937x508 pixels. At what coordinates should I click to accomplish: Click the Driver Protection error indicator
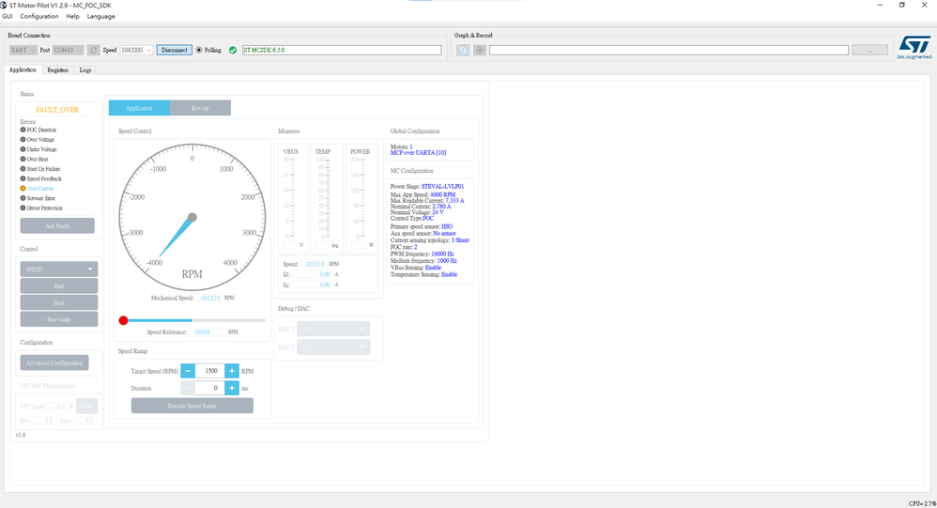coord(23,208)
